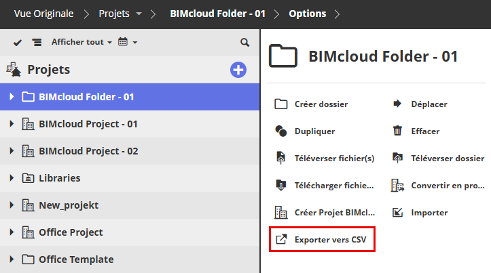The width and height of the screenshot is (491, 273).
Task: Click Créer dossier folder icon
Action: pyautogui.click(x=281, y=104)
